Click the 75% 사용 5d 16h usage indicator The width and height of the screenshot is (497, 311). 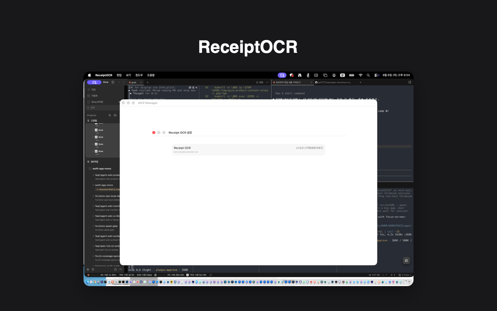click(x=196, y=275)
